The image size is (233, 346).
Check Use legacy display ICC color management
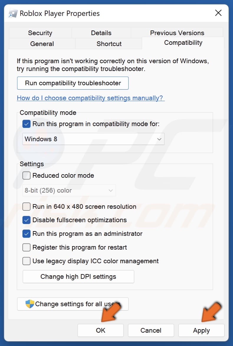click(x=26, y=261)
